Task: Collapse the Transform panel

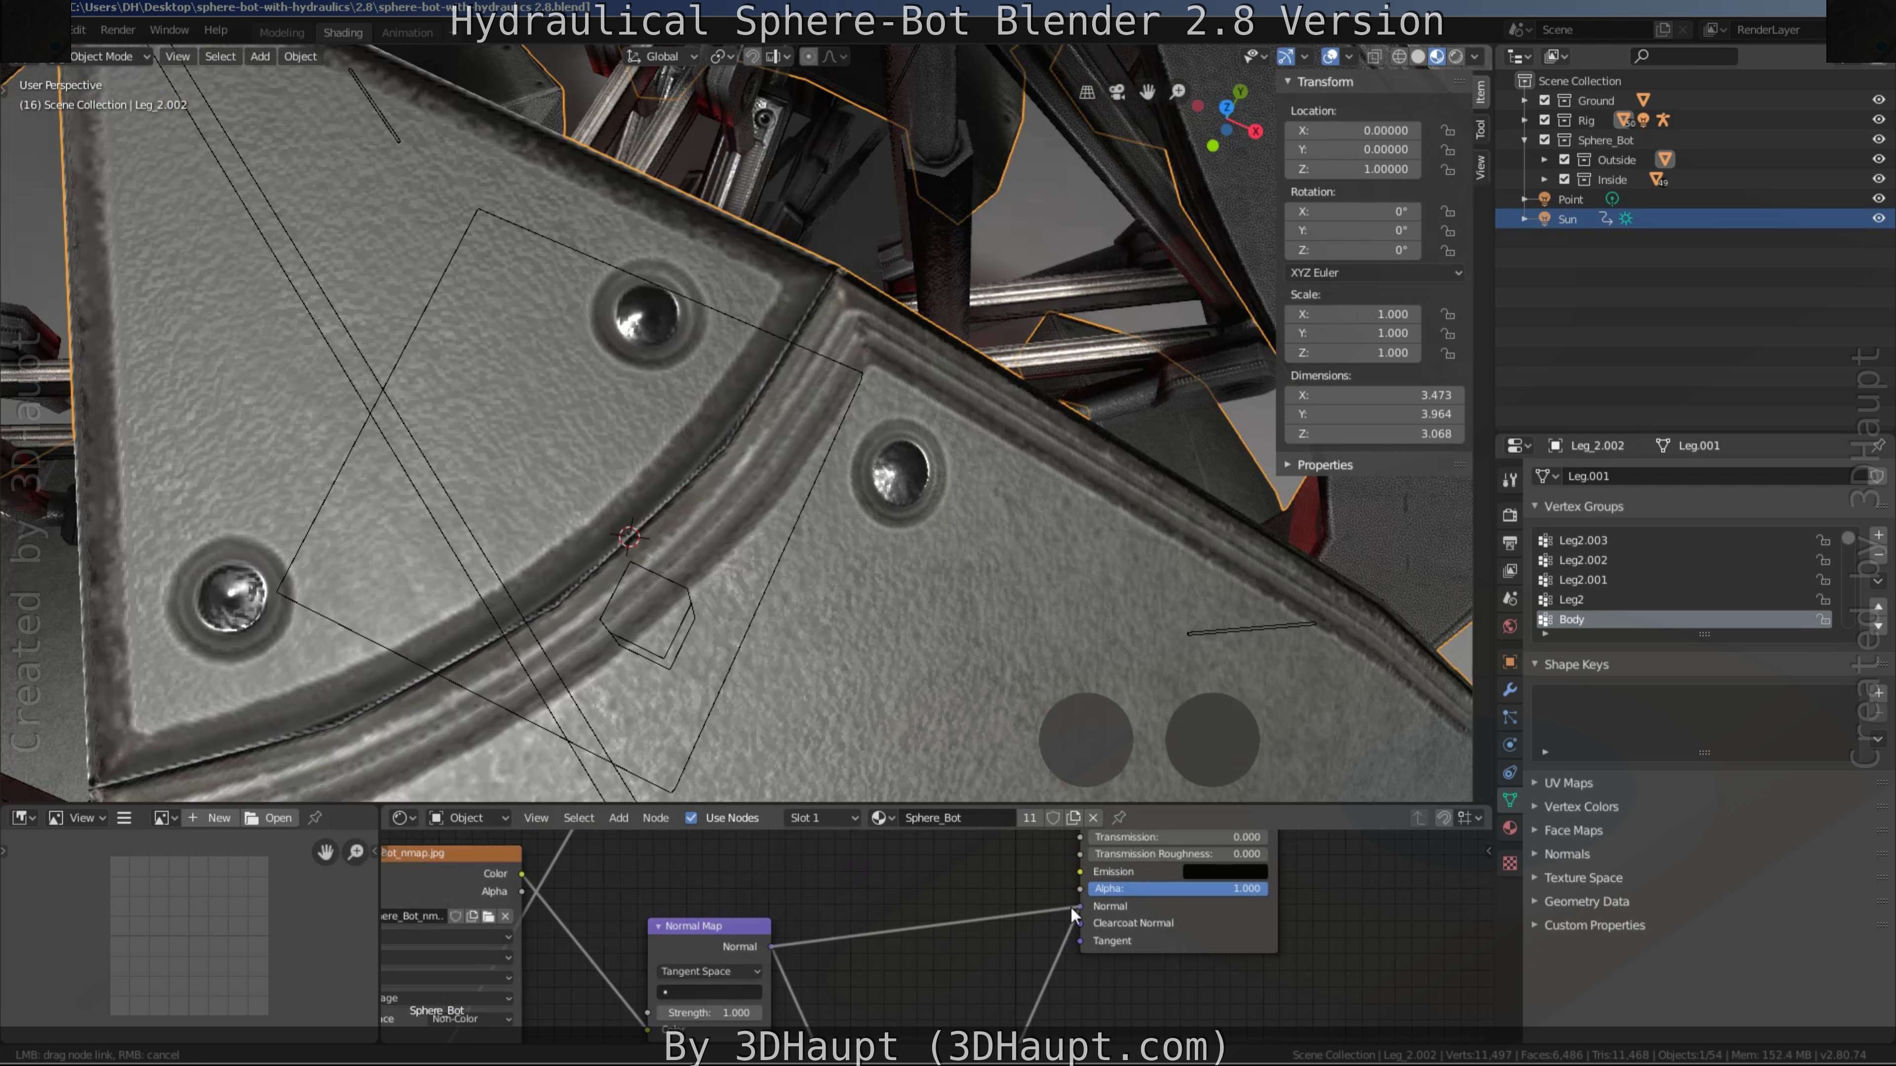Action: click(1288, 81)
